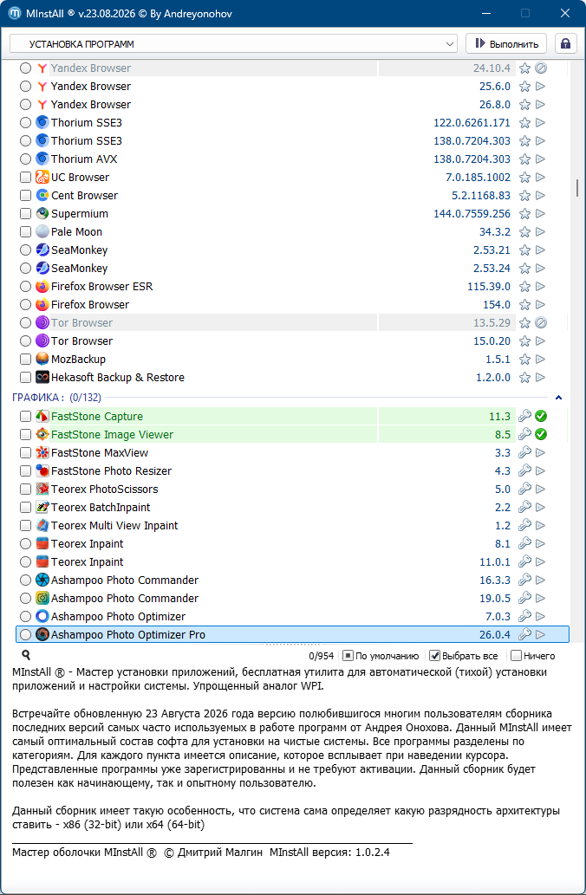Click the Yandex Browser 25.6.0 row name
Screen dimensions: 586x895
click(91, 87)
